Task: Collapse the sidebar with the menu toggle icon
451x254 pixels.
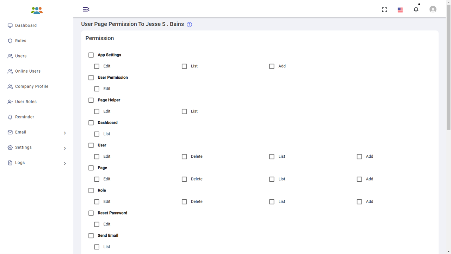Action: click(x=86, y=9)
